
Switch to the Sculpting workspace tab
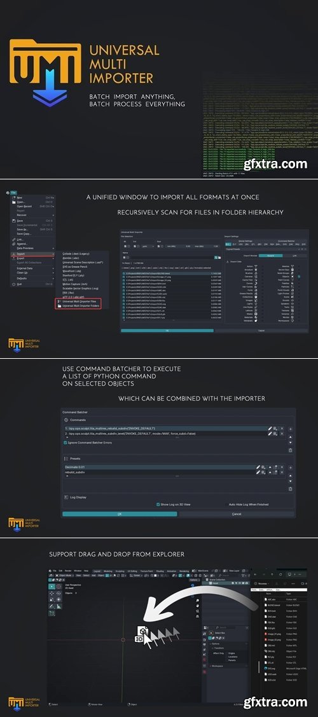(120, 571)
